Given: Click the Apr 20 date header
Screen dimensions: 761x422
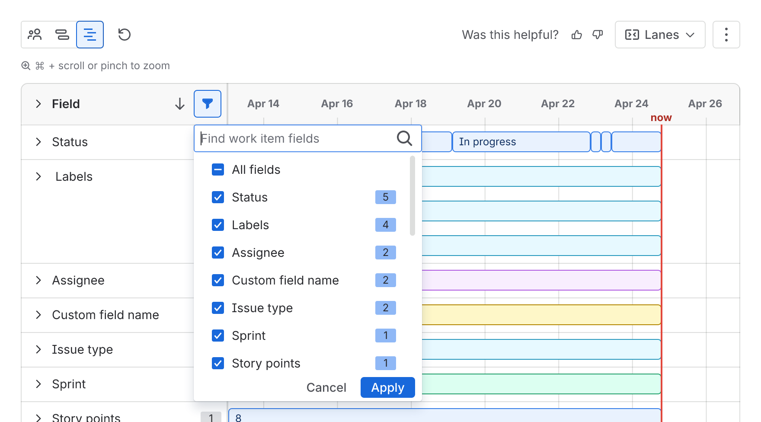Looking at the screenshot, I should coord(484,104).
